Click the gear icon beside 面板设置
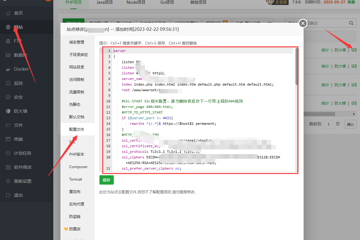360x240 pixels. [x=8, y=181]
